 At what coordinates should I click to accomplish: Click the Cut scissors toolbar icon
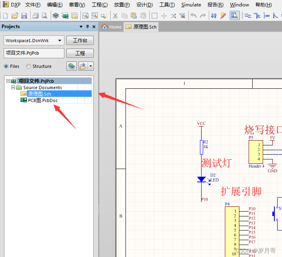pyautogui.click(x=115, y=16)
